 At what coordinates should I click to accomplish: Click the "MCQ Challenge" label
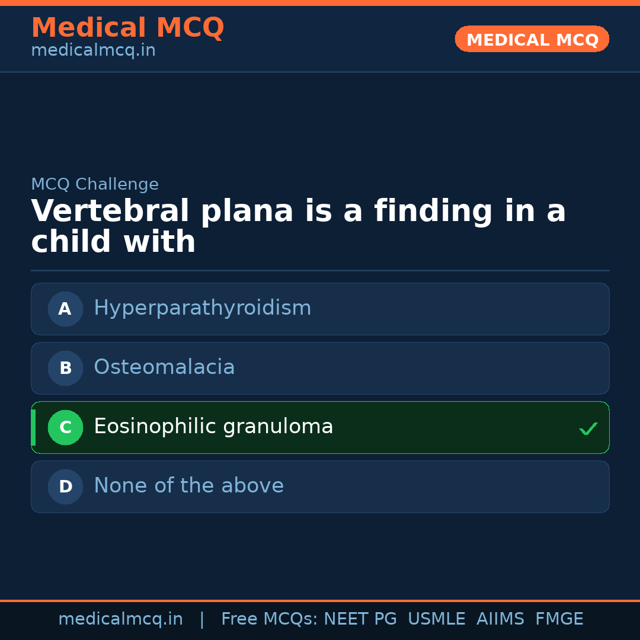[95, 184]
